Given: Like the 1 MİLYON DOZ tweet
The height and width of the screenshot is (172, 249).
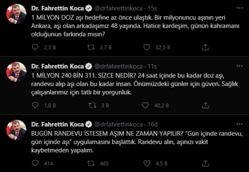Looking at the screenshot, I should pyautogui.click(x=147, y=48).
